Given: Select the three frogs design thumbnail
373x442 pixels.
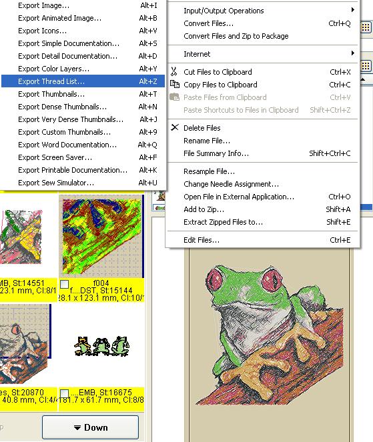Looking at the screenshot, I should 102,346.
